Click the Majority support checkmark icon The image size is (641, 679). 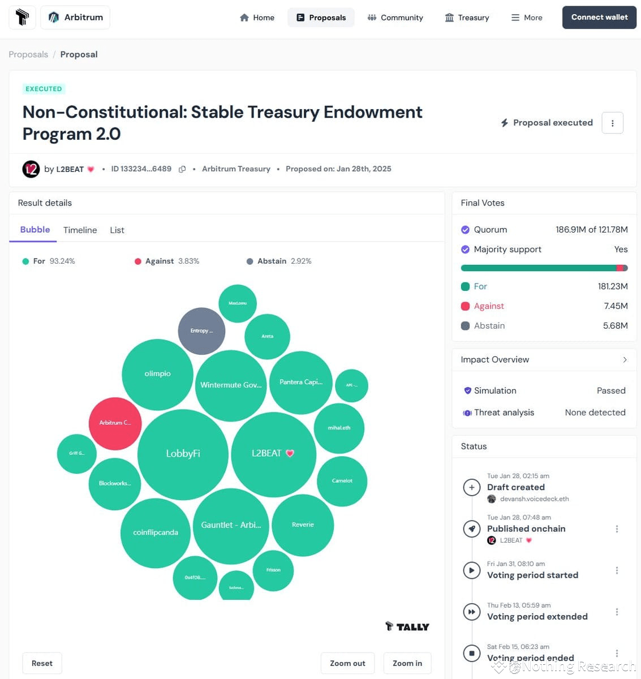coord(465,250)
